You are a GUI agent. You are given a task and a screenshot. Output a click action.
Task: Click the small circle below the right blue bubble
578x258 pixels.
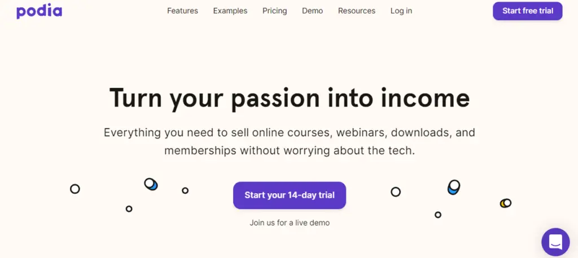click(x=437, y=215)
